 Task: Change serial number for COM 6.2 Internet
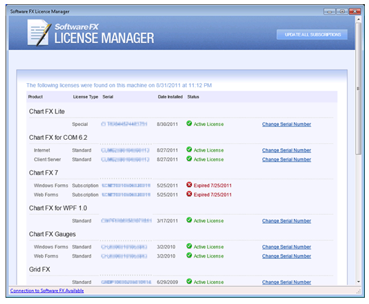click(x=287, y=150)
